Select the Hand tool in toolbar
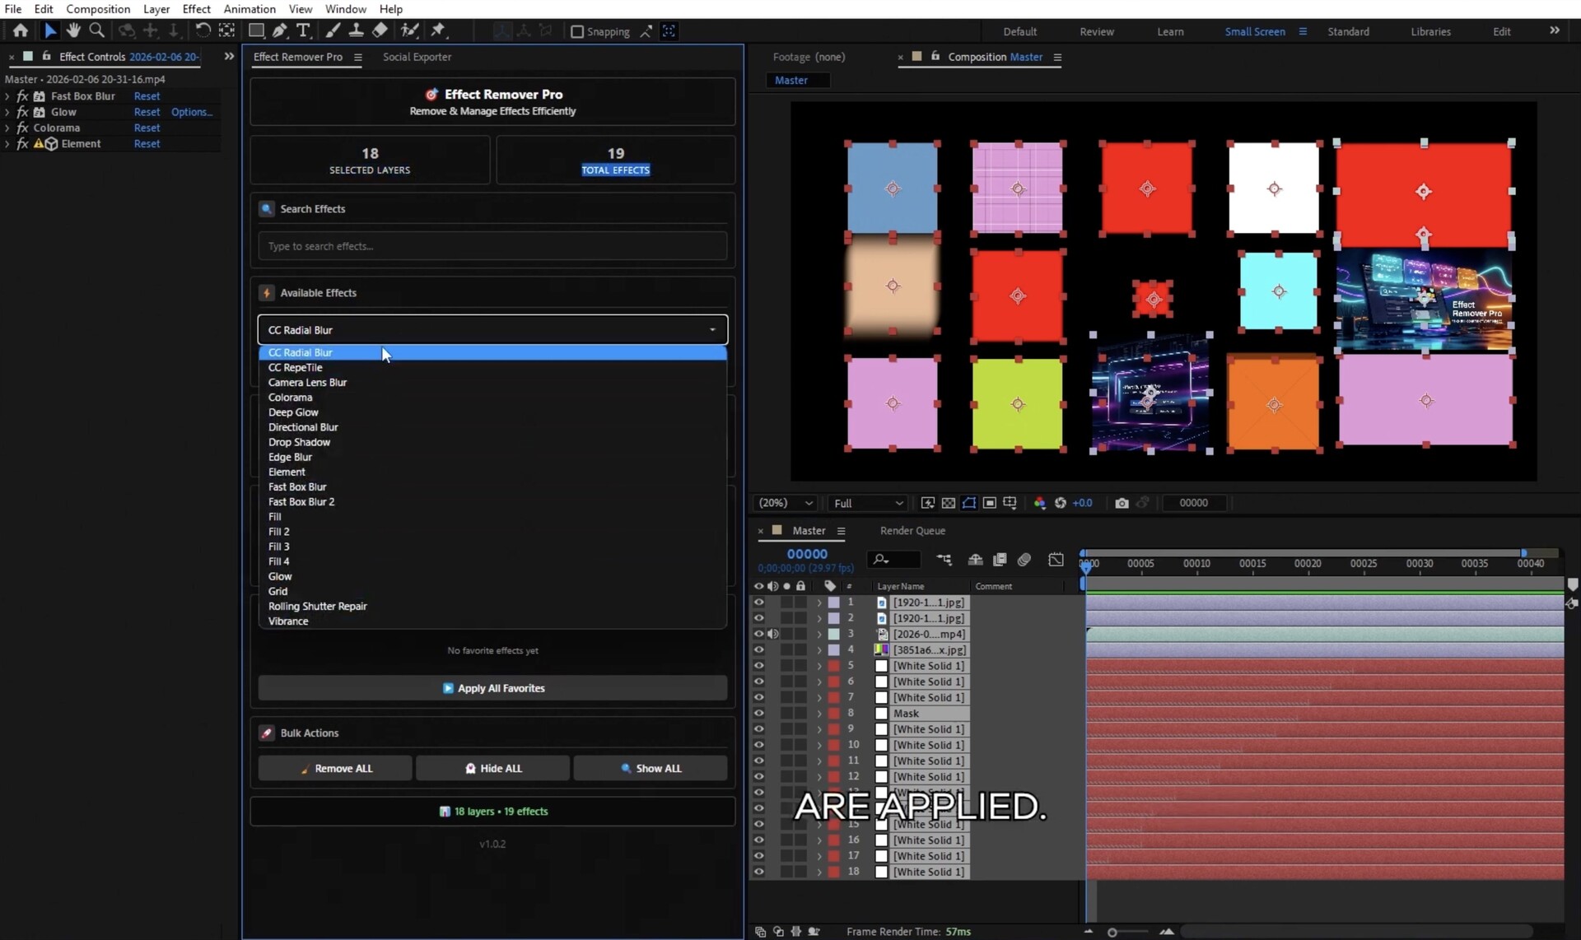This screenshot has width=1581, height=940. click(73, 30)
